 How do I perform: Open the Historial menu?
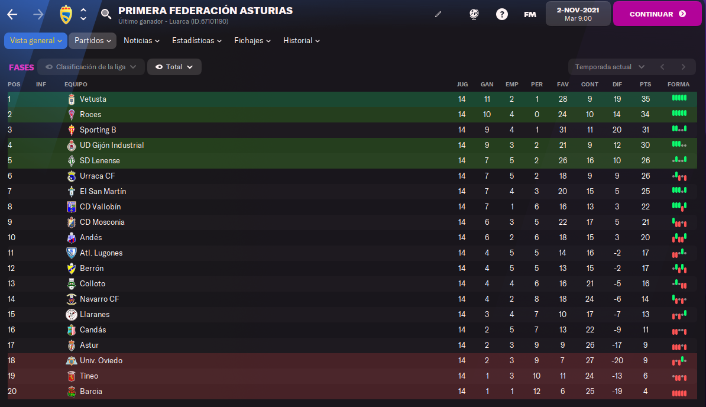301,40
